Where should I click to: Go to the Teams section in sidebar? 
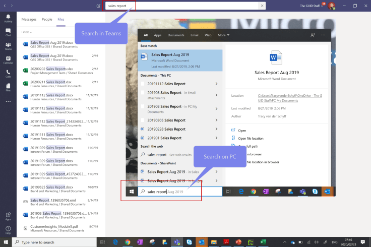pos(8,46)
